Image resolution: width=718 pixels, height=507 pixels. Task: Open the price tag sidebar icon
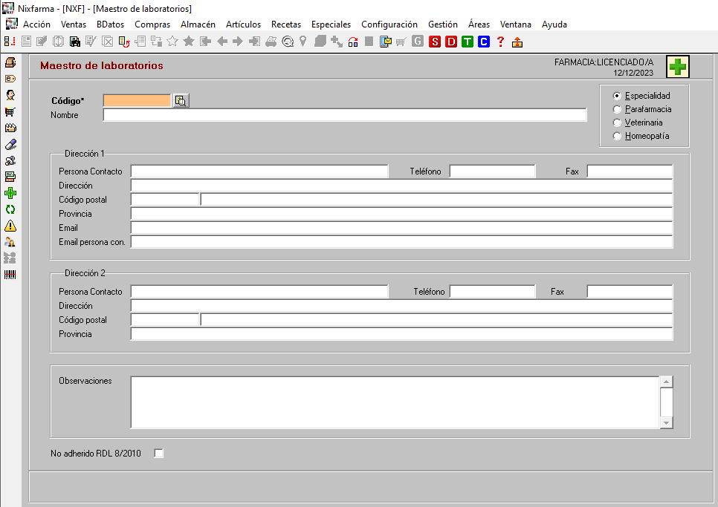pos(10,79)
